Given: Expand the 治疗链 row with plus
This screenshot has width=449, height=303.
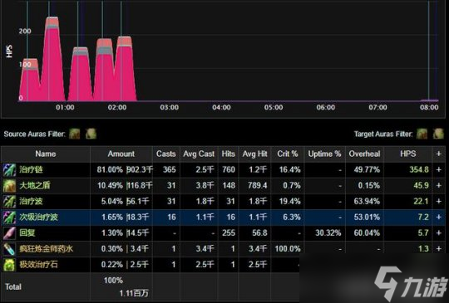Looking at the screenshot, I should point(439,170).
